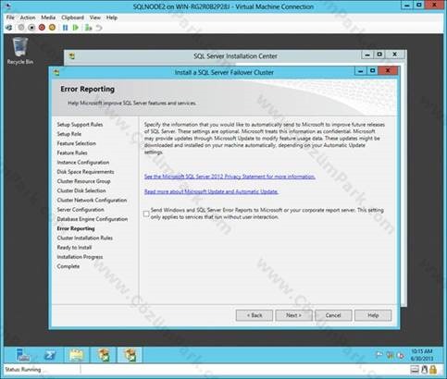This screenshot has height=379, width=447.
Task: Select the Error Reporting step in the sidebar
Action: click(x=76, y=228)
